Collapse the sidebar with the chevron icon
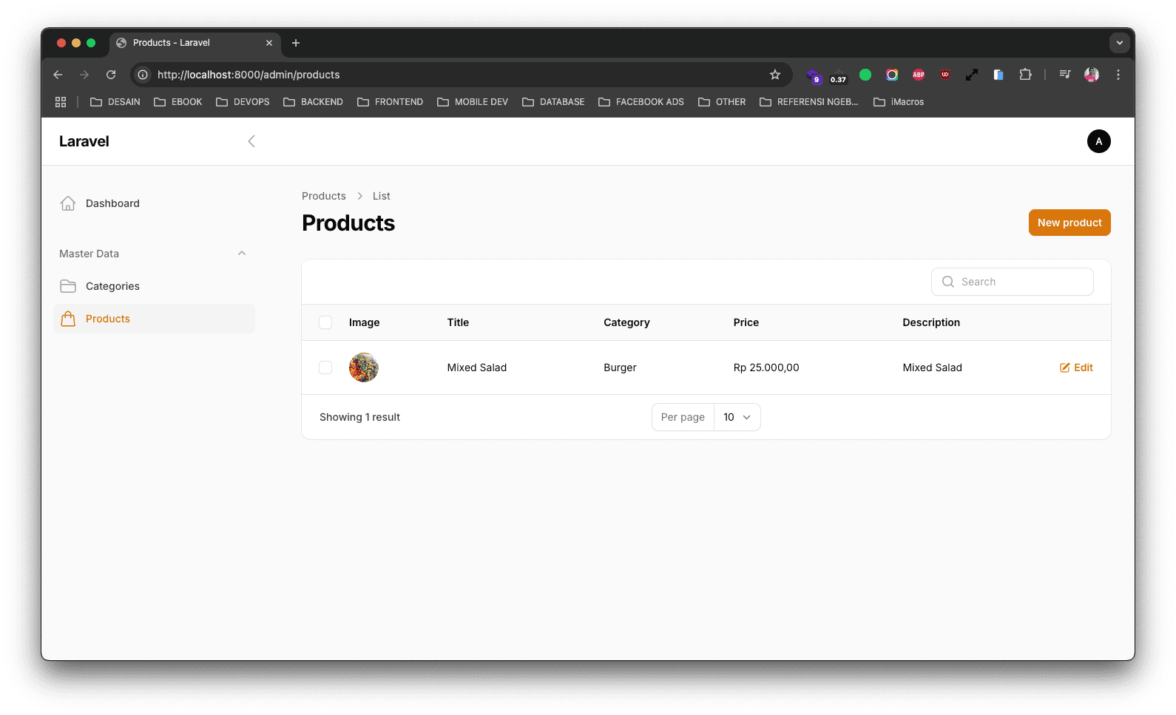Screen dimensions: 1176x715 [x=251, y=141]
